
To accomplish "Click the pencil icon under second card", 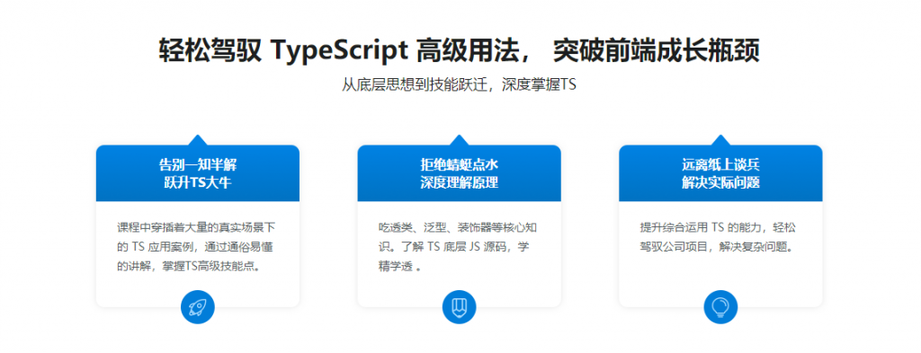I will coord(460,306).
